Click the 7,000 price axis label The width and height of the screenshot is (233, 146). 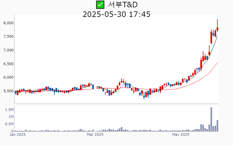pos(8,50)
